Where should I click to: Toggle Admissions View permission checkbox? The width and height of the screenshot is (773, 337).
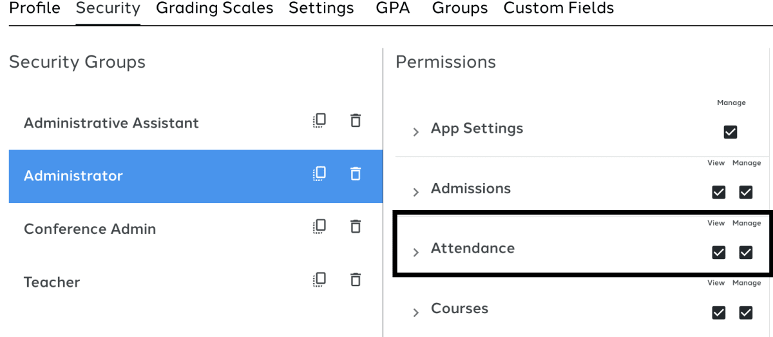click(x=719, y=192)
